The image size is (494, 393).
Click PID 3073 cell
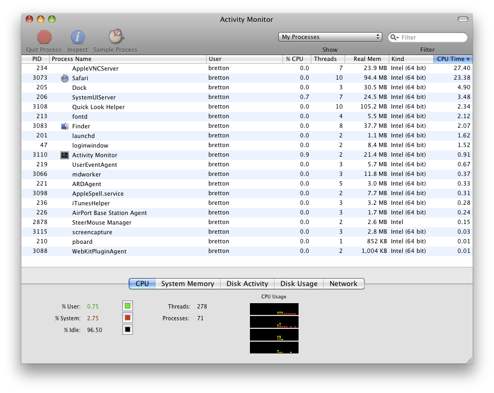[x=40, y=78]
